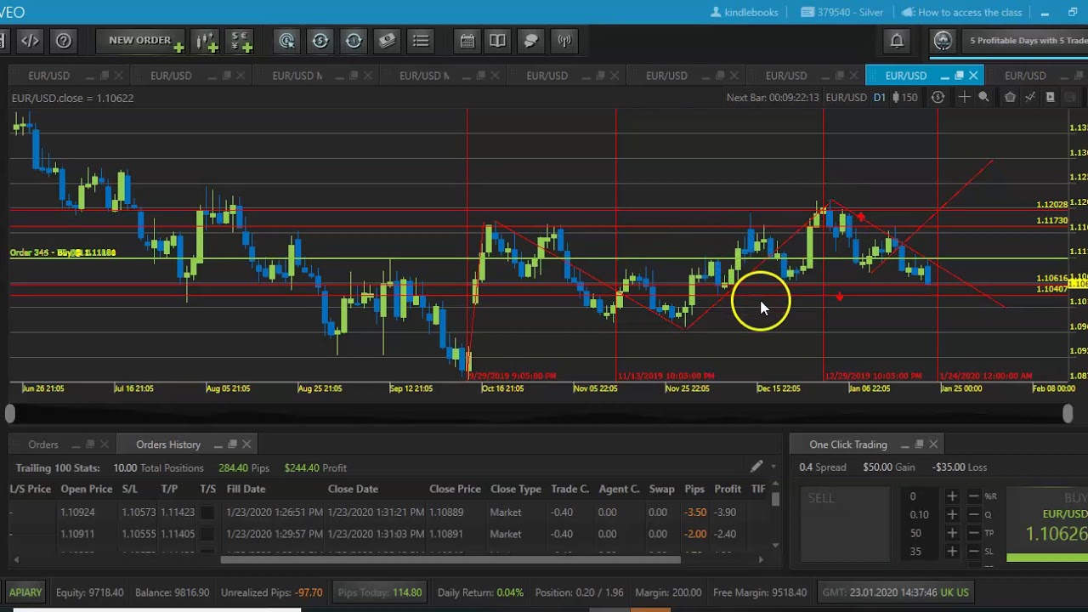
Task: Switch to the first EUR/USD chart tab
Action: [48, 76]
